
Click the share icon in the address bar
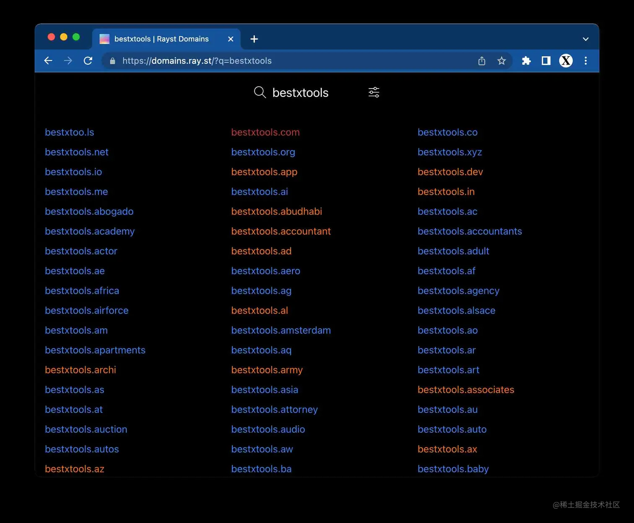click(481, 60)
